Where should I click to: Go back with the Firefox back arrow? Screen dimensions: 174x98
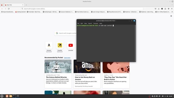(x=2, y=9)
